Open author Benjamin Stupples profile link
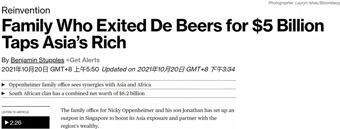The height and width of the screenshot is (129, 340). click(x=37, y=60)
